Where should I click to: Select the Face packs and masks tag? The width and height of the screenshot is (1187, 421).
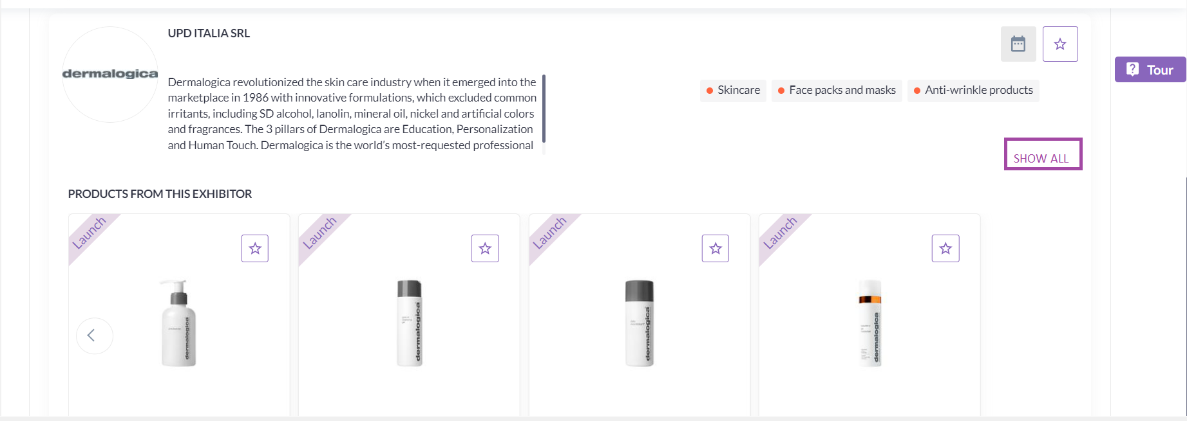tap(837, 91)
